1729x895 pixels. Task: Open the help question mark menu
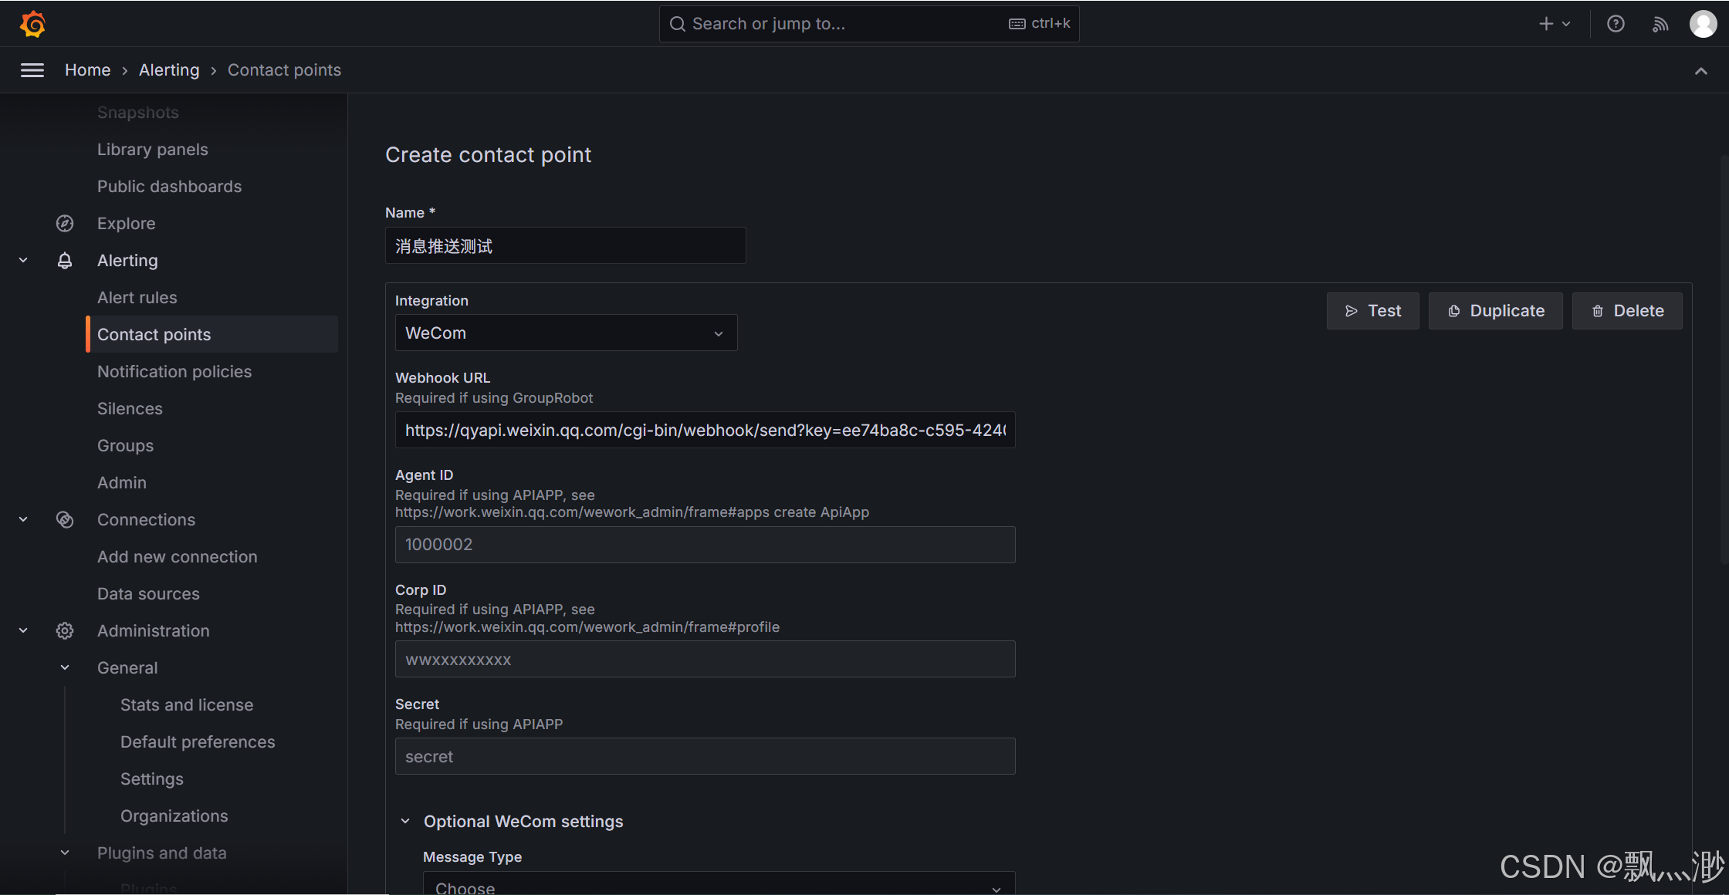1616,24
